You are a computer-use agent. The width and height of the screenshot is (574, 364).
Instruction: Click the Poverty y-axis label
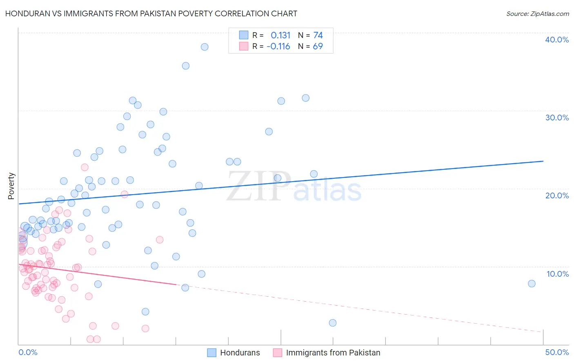click(11, 186)
